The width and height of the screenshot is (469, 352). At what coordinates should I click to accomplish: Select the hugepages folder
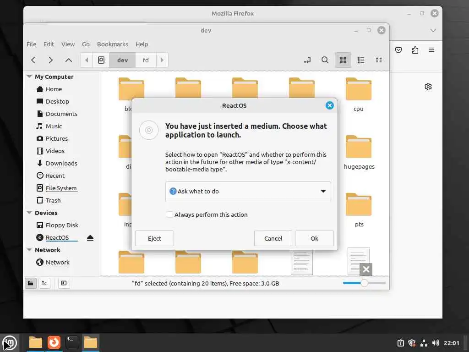[359, 152]
